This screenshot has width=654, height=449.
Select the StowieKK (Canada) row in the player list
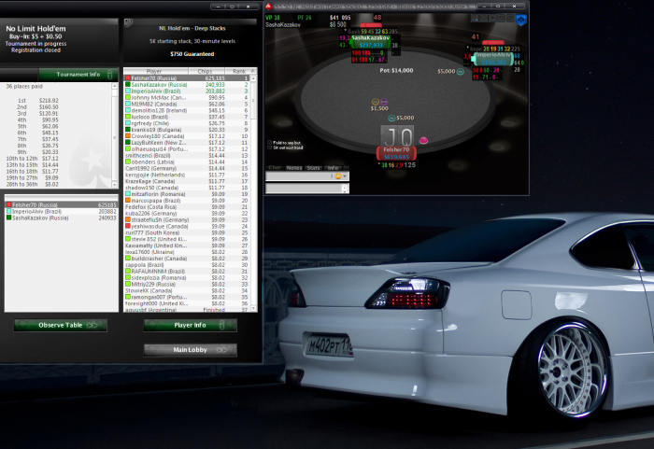click(187, 290)
